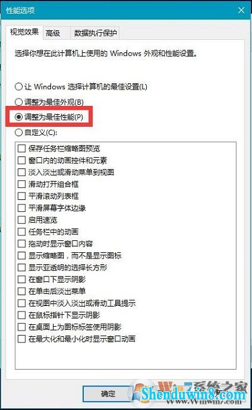Click the 确定 button

coord(108,394)
